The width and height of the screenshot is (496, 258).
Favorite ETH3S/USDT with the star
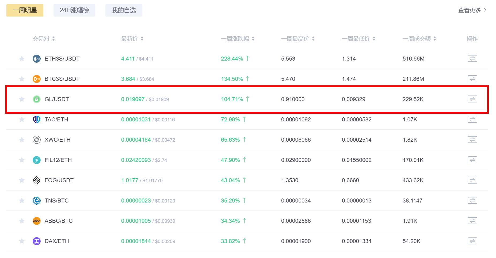(x=22, y=58)
